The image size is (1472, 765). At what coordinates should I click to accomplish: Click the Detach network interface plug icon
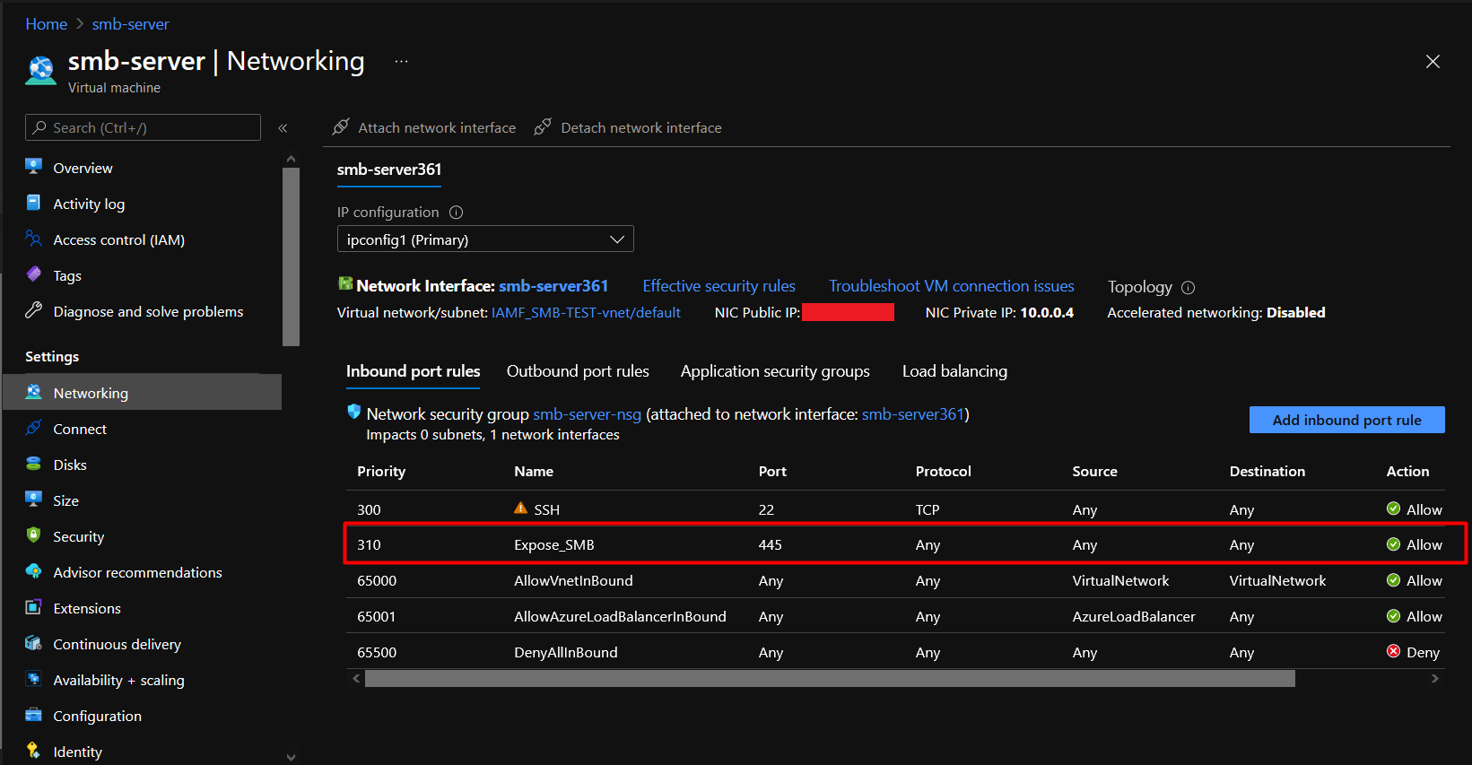[543, 126]
